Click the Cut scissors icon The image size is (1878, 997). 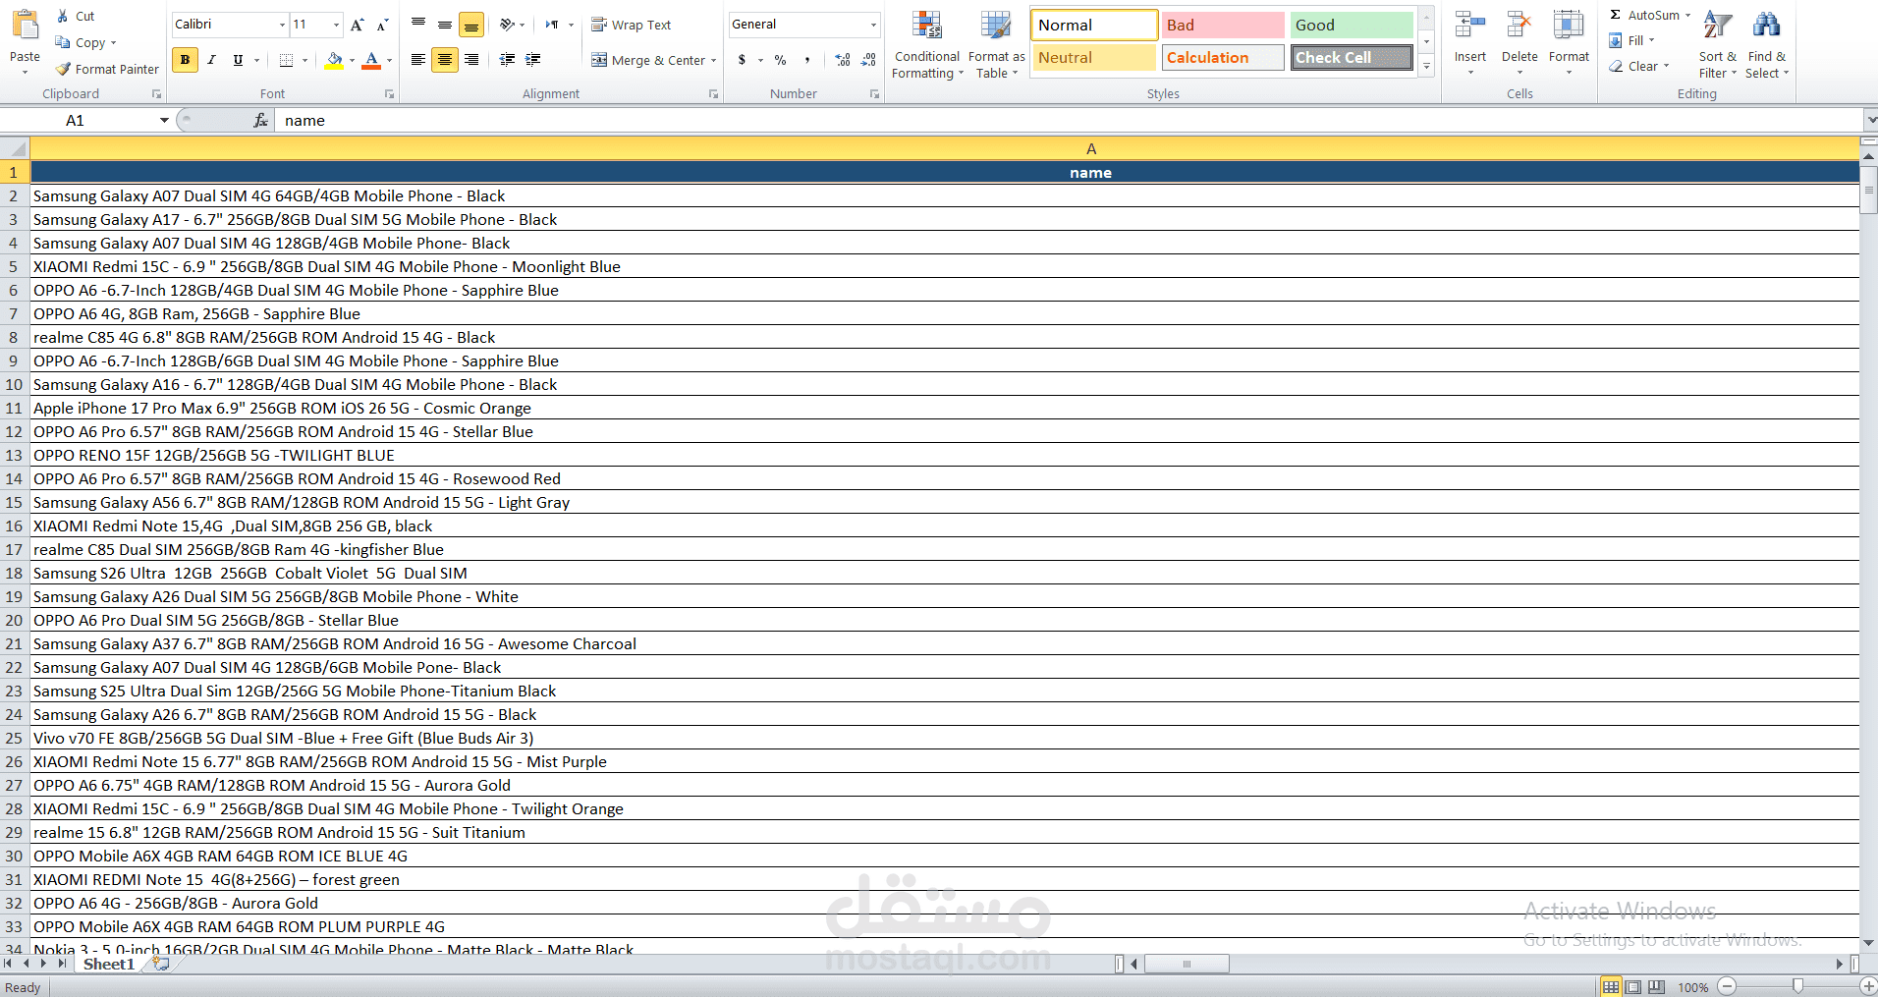click(63, 16)
